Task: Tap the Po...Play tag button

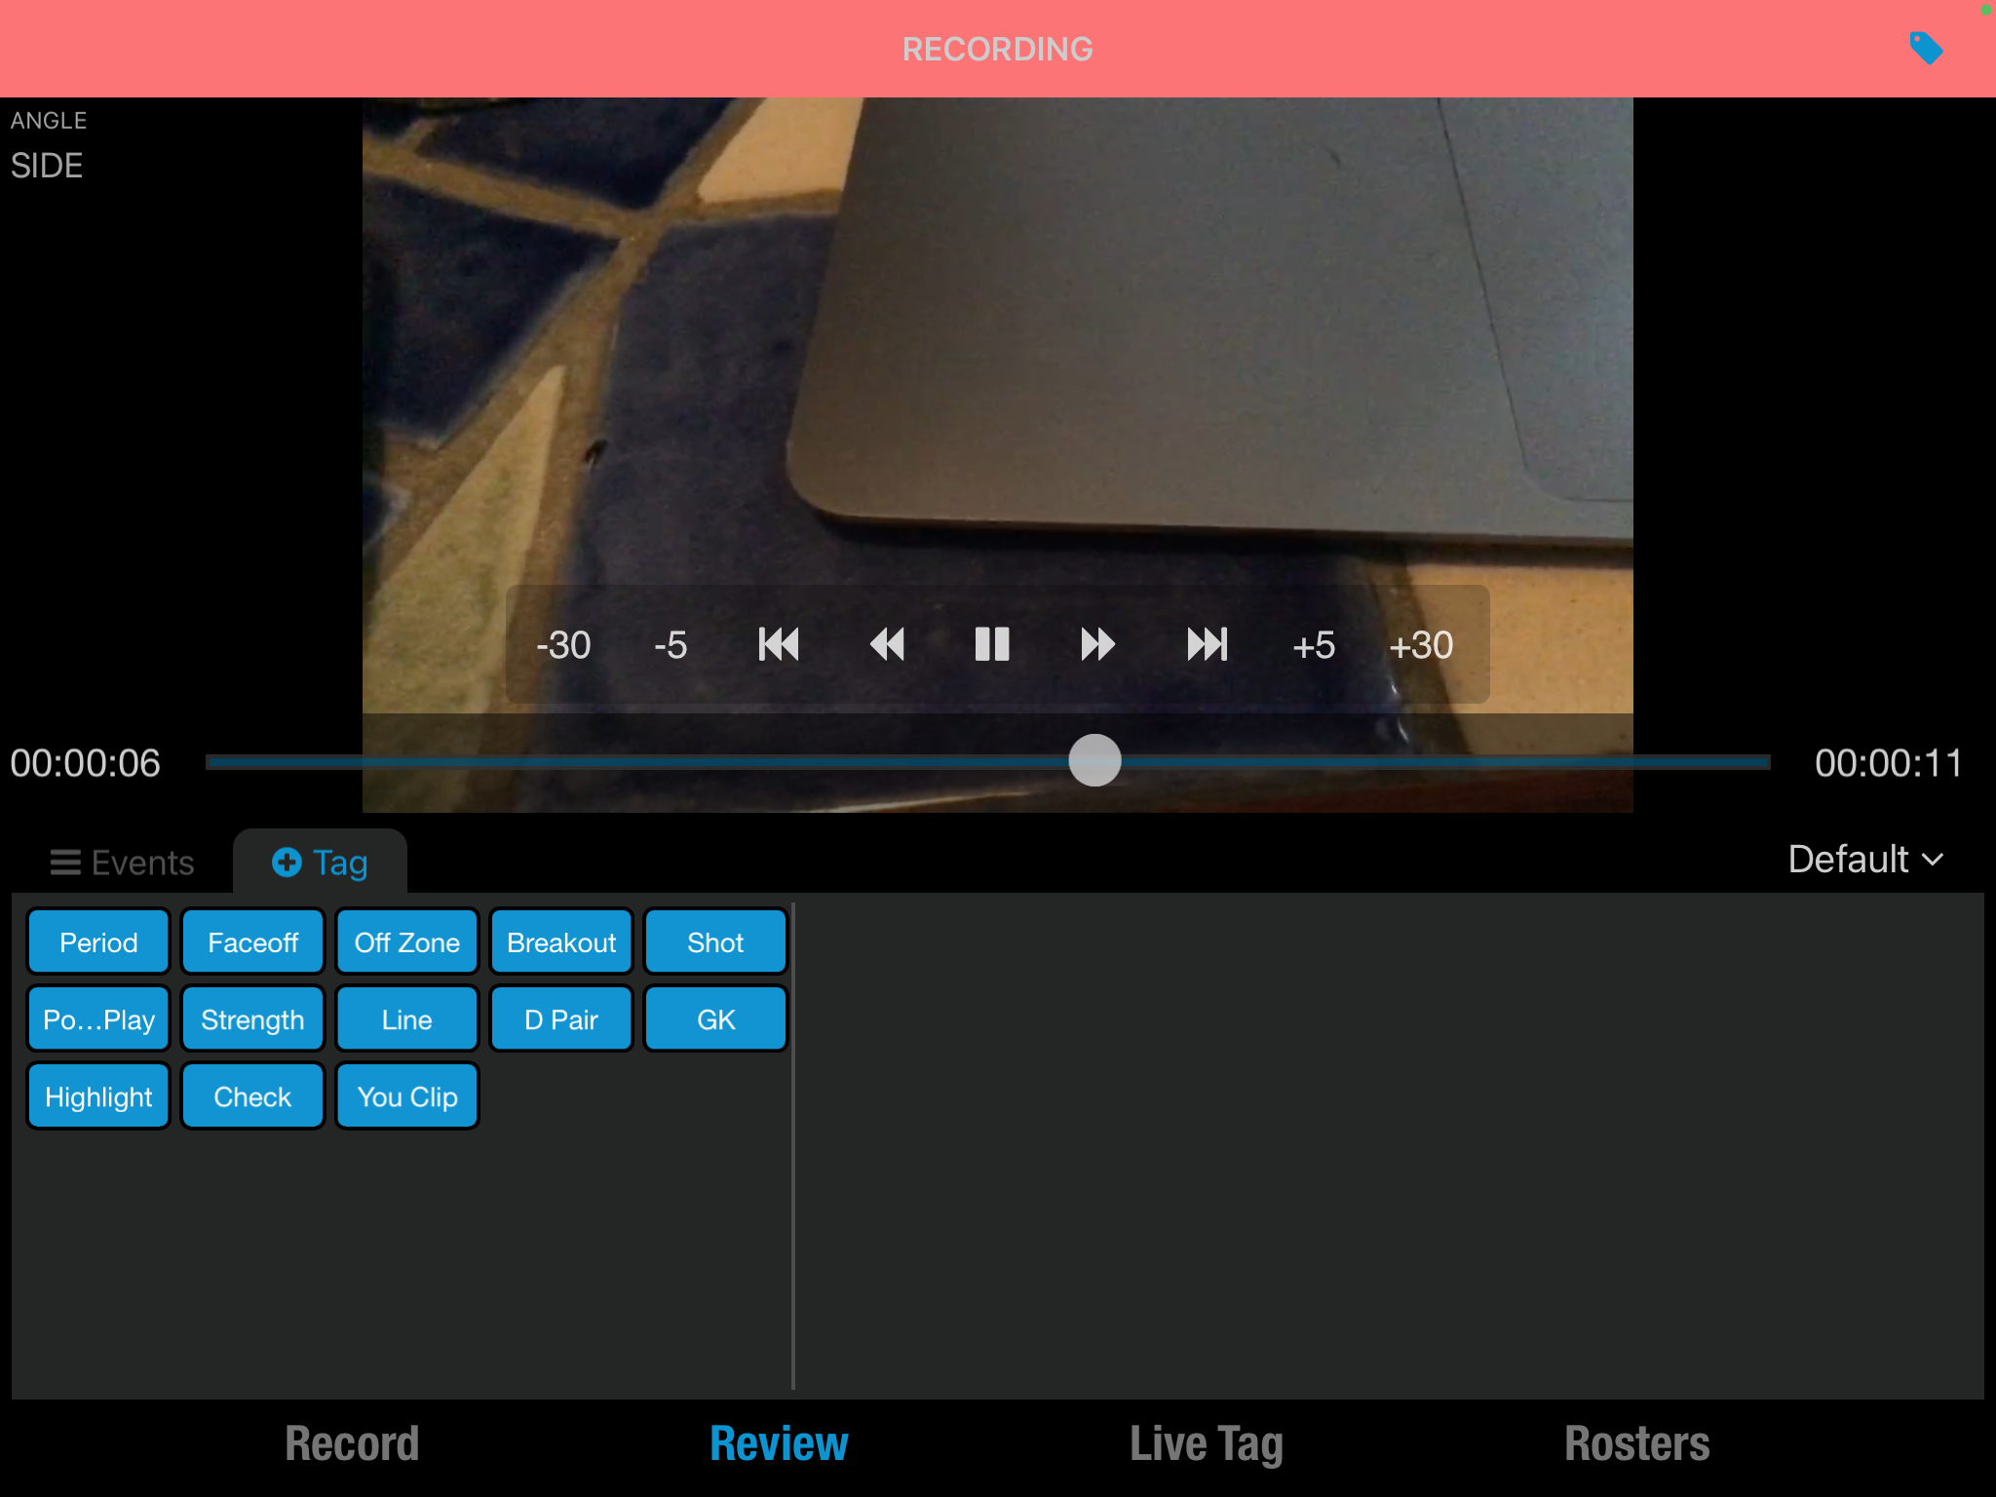Action: 98,1018
